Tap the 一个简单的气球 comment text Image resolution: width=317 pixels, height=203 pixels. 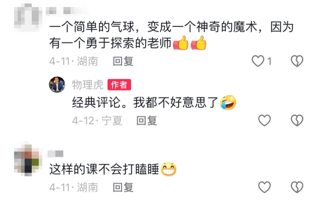(171, 35)
